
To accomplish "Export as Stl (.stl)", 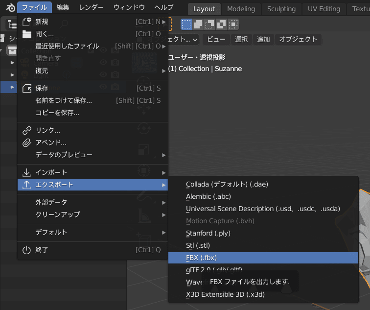I will point(263,245).
